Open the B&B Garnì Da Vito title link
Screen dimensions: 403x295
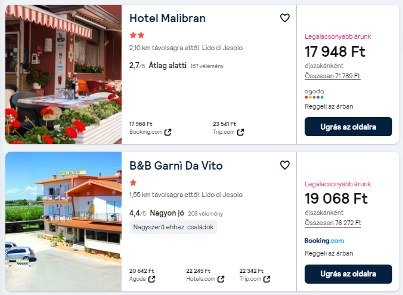point(176,165)
